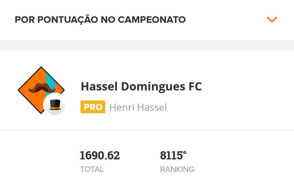Click the gray separator bar below the header
This screenshot has width=294, height=183.
147,45
